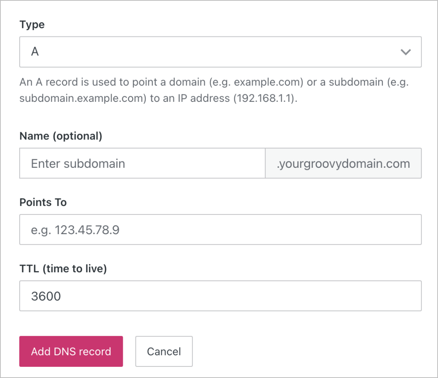Viewport: 438px width, 378px height.
Task: Click the 'Points To' heading
Action: point(43,202)
